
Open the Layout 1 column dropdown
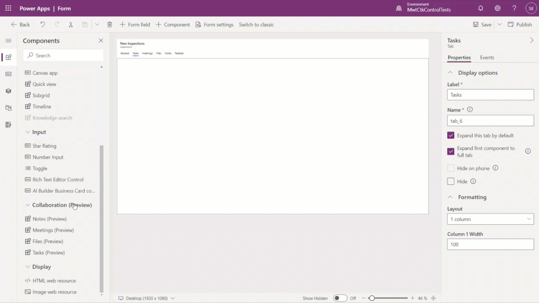[x=490, y=219]
